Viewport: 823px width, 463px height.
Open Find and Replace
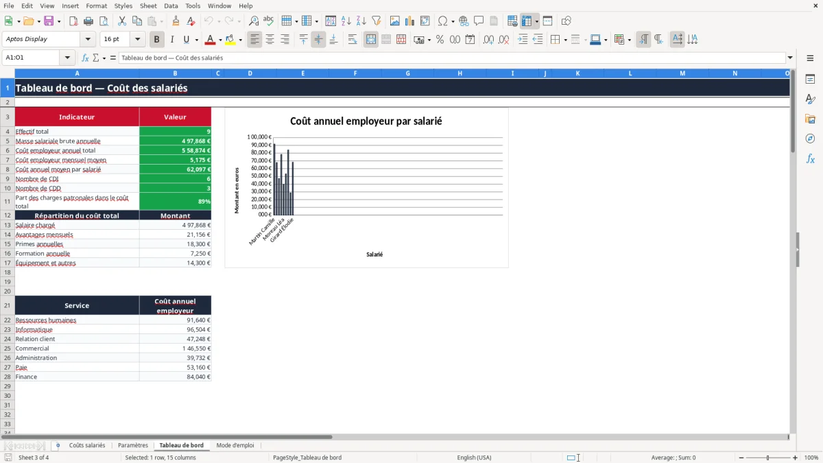254,21
